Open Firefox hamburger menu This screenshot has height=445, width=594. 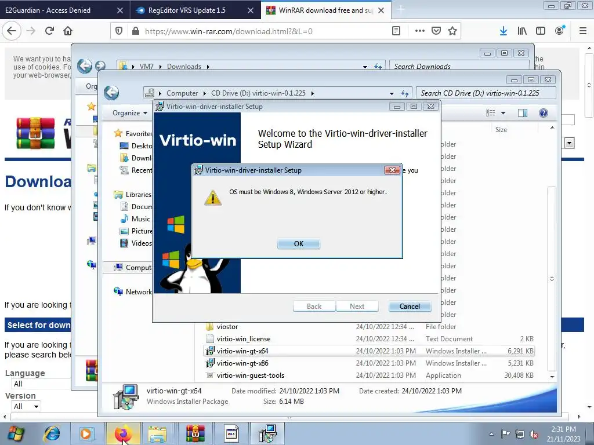582,31
